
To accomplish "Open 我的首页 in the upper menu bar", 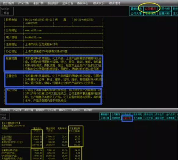I will tap(9, 3).
